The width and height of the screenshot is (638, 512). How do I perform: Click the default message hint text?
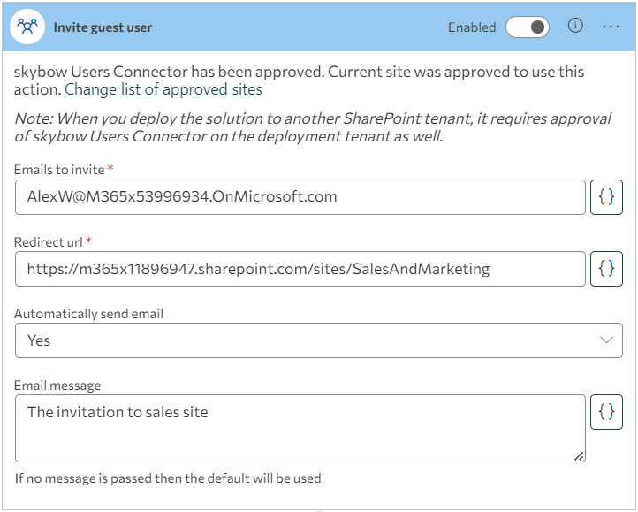168,478
